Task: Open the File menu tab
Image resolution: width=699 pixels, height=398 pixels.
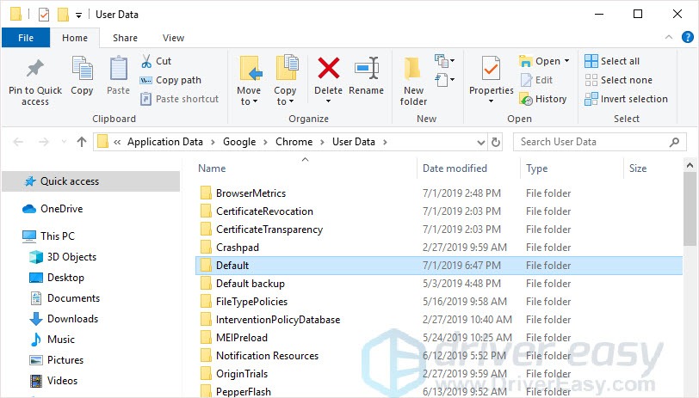Action: (26, 38)
